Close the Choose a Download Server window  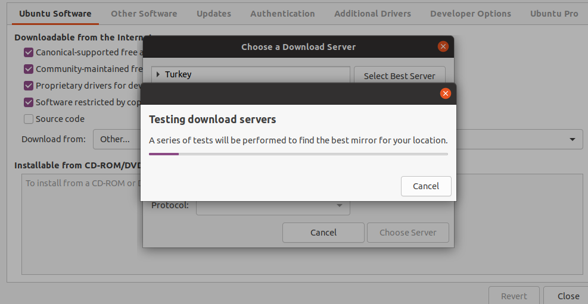[443, 47]
